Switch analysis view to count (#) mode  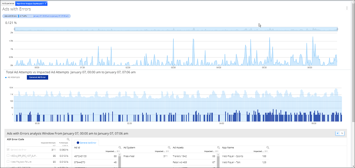pos(337,133)
